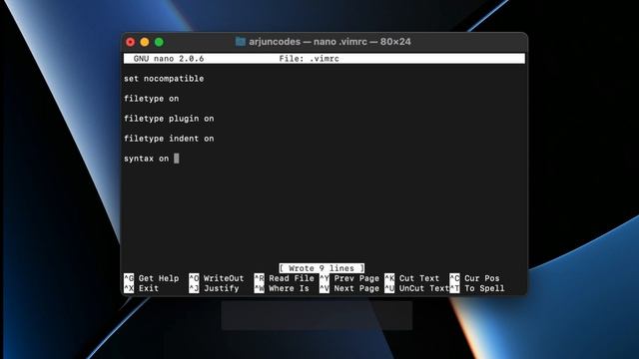Click the 'filetype on' line
This screenshot has height=359, width=639.
[x=151, y=99]
